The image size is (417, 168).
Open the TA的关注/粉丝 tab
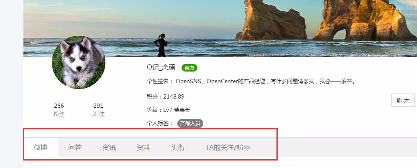point(228,147)
